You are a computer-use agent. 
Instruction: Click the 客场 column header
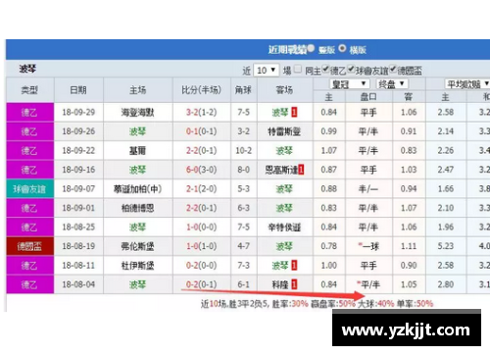285,90
